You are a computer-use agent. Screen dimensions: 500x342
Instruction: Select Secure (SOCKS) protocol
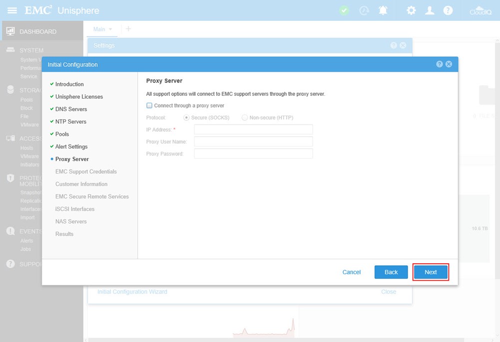[x=186, y=118]
